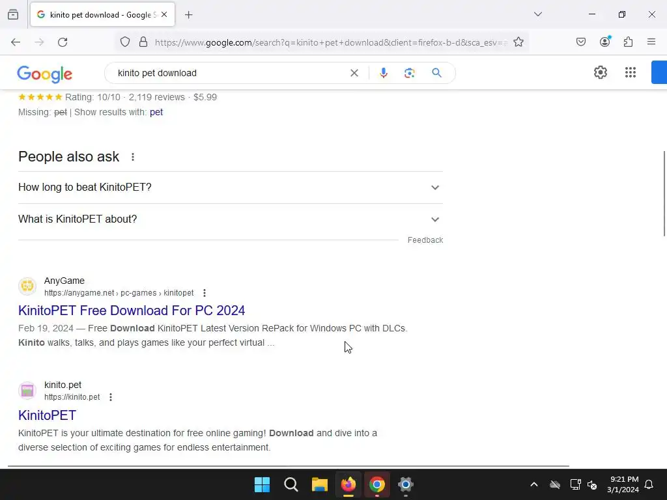The height and width of the screenshot is (500, 667).
Task: Focus the Google search box
Action: (x=230, y=73)
